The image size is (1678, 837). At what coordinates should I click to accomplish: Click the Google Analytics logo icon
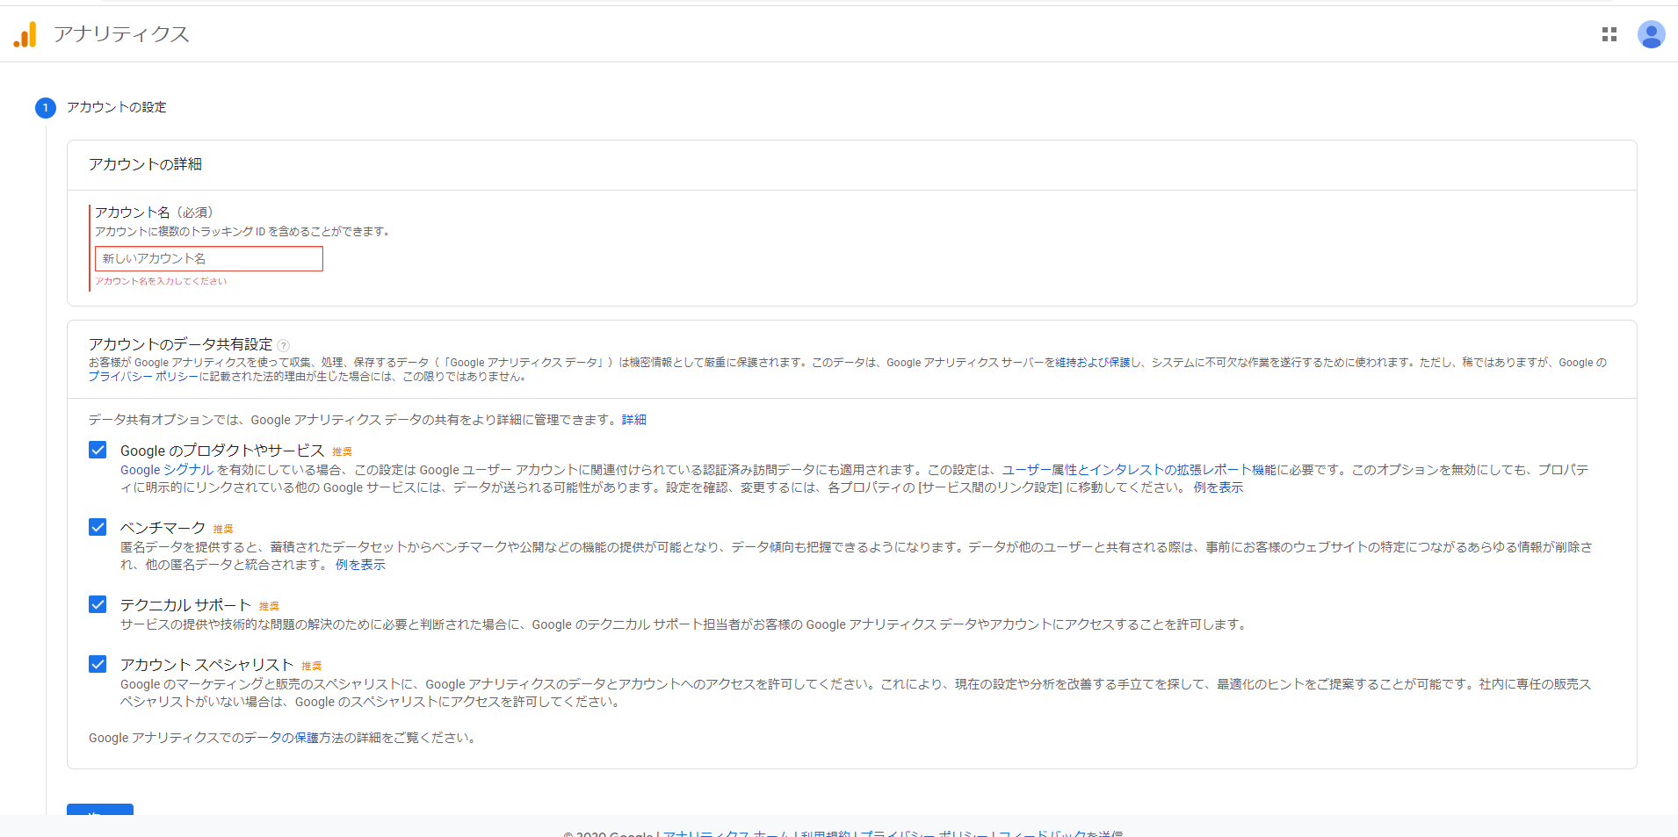click(x=25, y=34)
